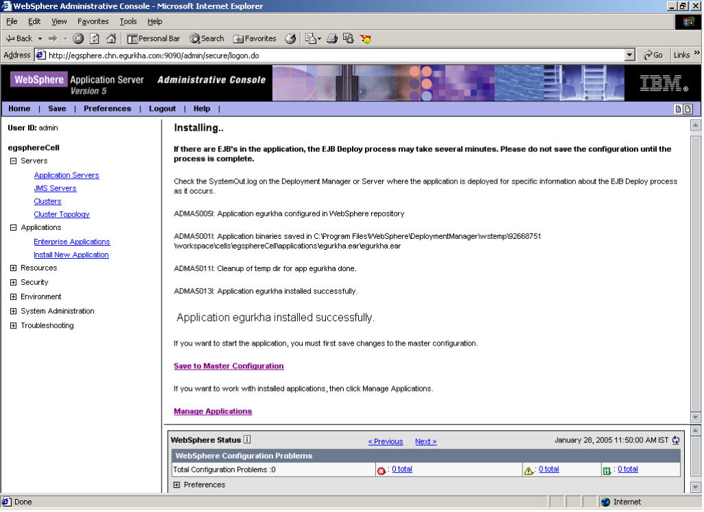This screenshot has height=512, width=704.
Task: Open the Edit icon dropdown arrow
Action: click(x=319, y=38)
